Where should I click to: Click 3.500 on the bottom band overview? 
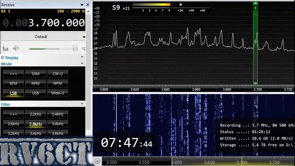coord(112,162)
